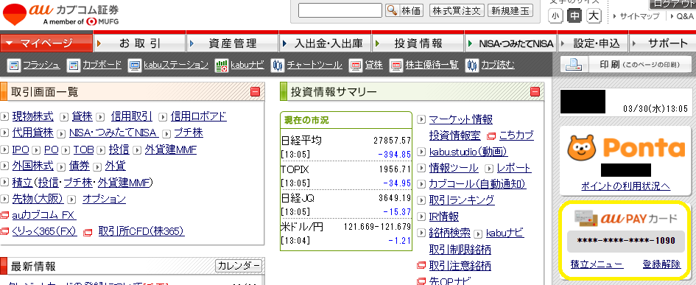Open the こちカブ link
This screenshot has width=696, height=285.
coord(516,136)
